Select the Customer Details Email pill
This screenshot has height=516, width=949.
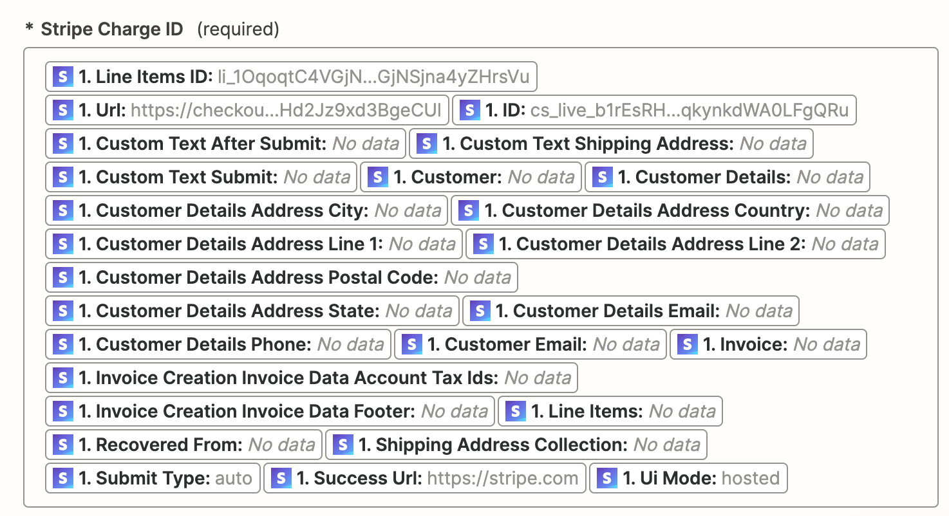(x=631, y=311)
